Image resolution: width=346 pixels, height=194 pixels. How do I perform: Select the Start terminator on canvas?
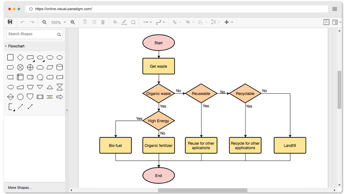click(159, 43)
